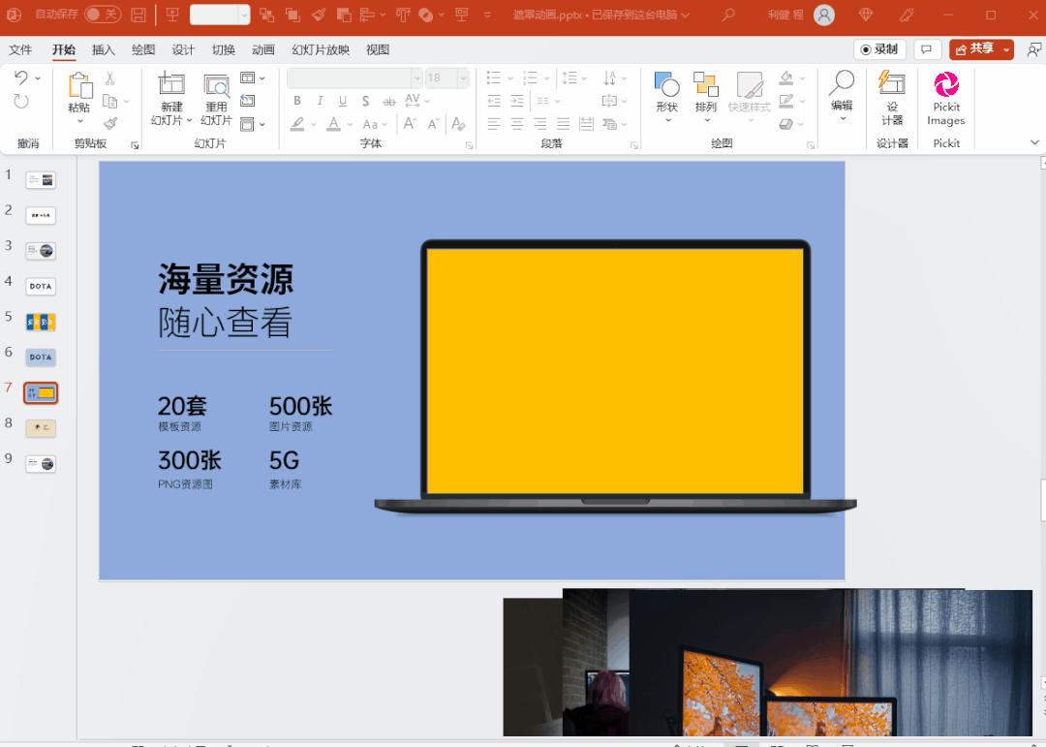Image resolution: width=1046 pixels, height=747 pixels.
Task: Toggle bold formatting in the font group
Action: click(x=297, y=100)
